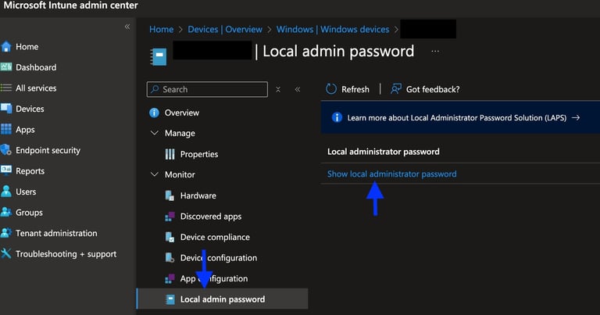The height and width of the screenshot is (315, 600).
Task: Open Discovered apps under Monitor
Action: [x=211, y=217]
